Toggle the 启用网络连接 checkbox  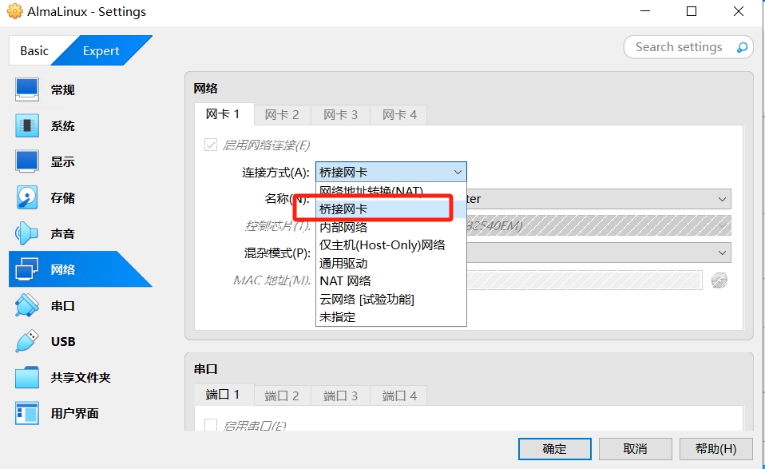[211, 145]
